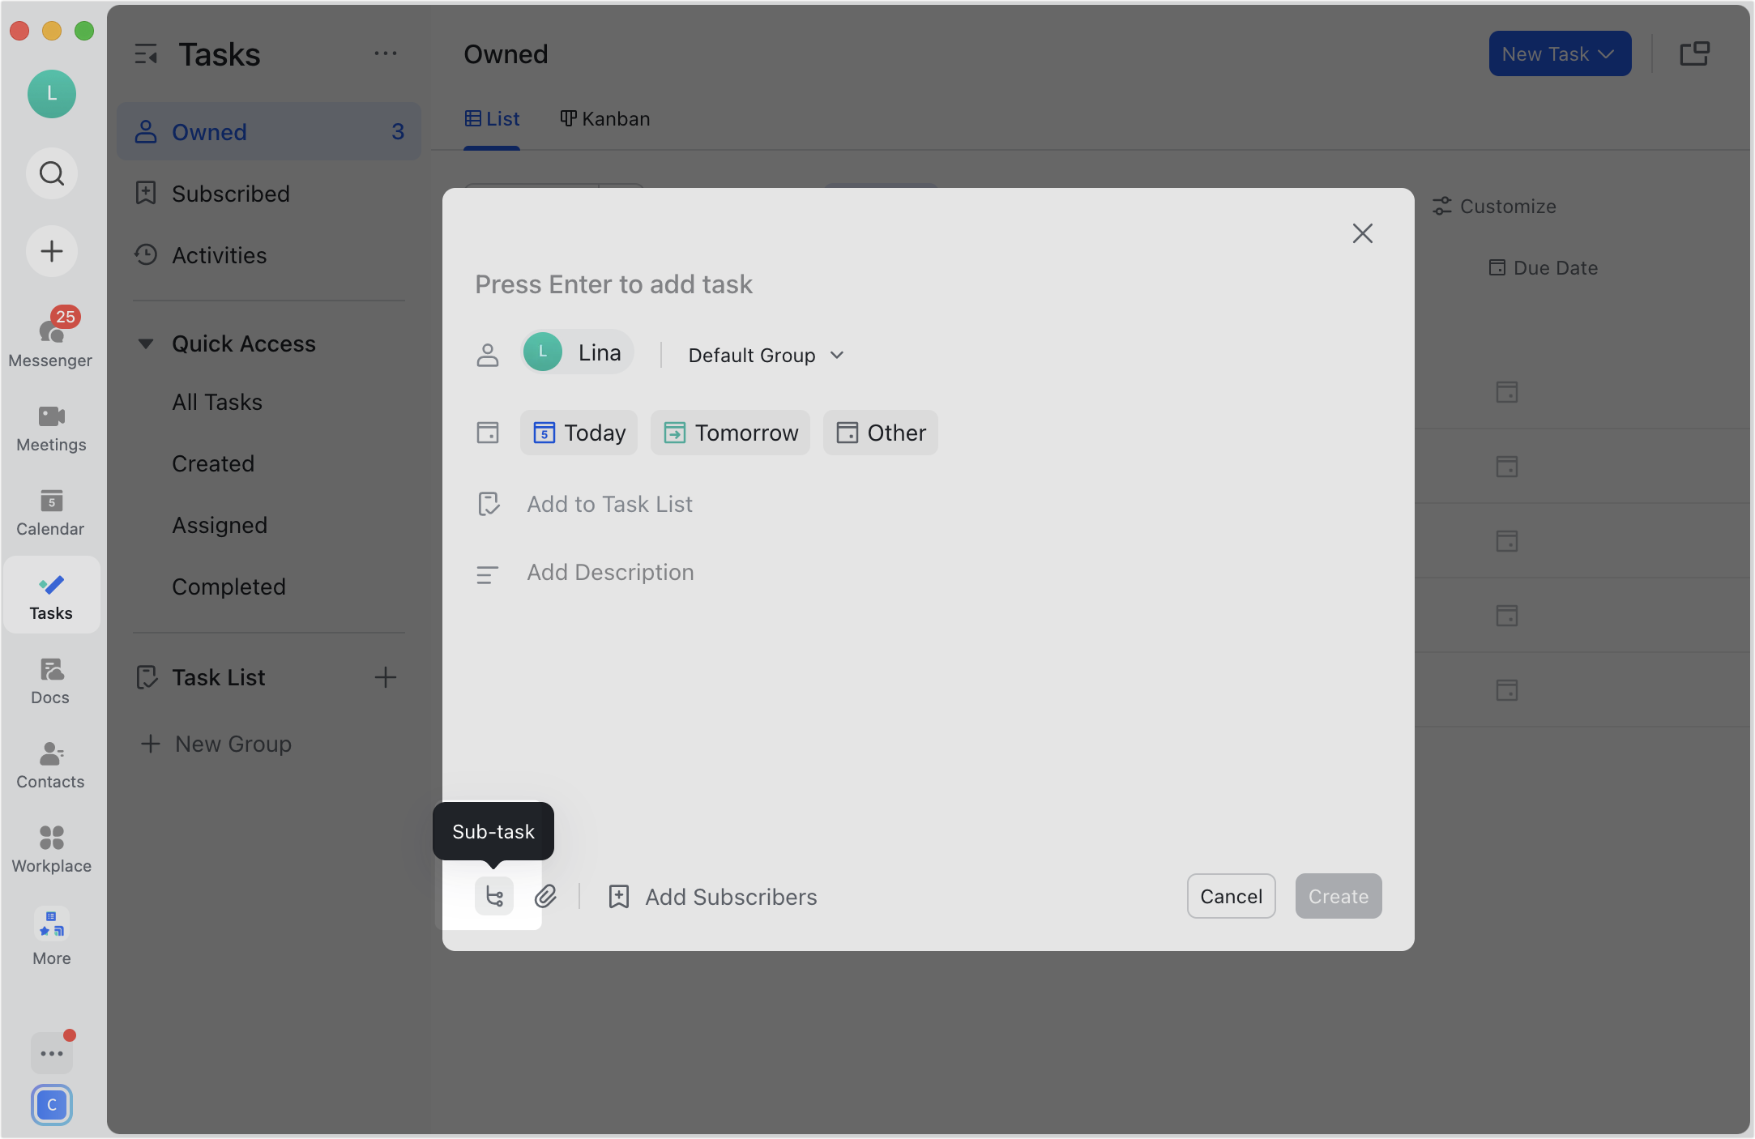This screenshot has height=1139, width=1755.
Task: Open the New Task dropdown arrow
Action: point(1608,53)
